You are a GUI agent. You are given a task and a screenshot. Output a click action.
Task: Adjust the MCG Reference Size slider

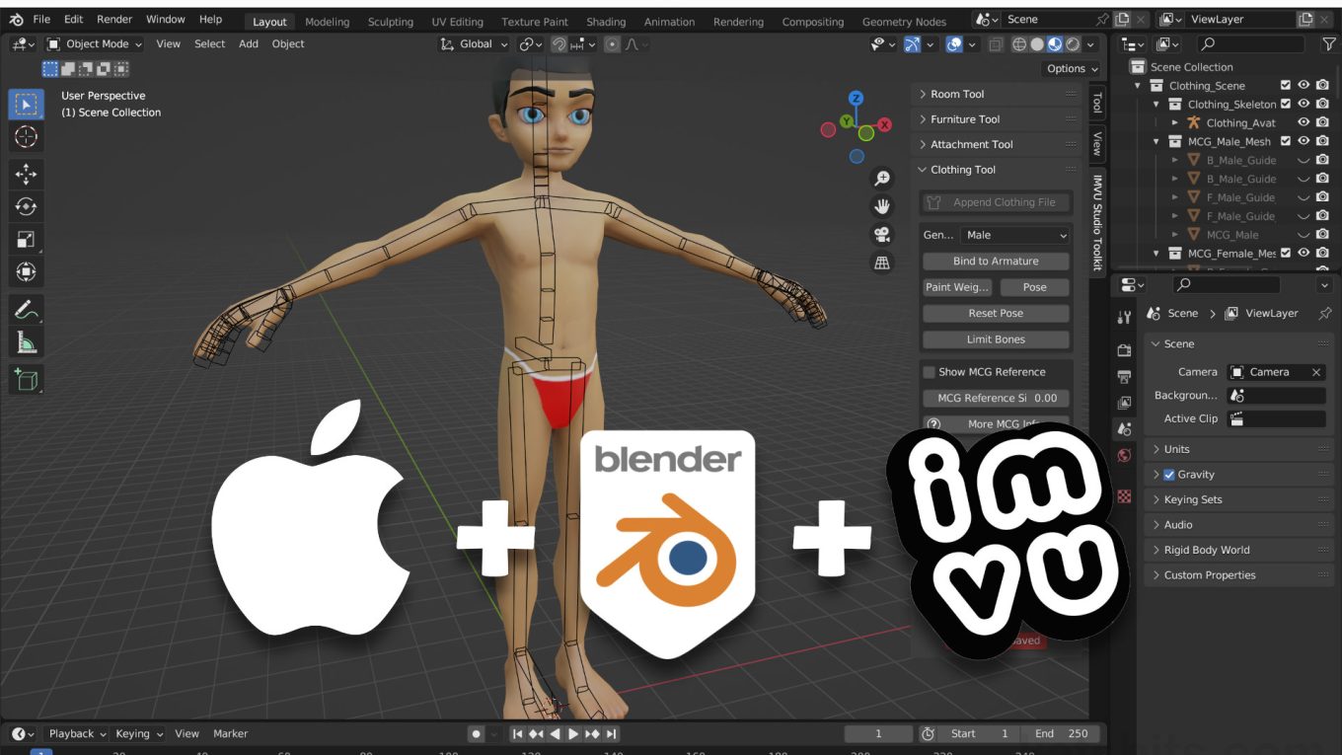996,399
